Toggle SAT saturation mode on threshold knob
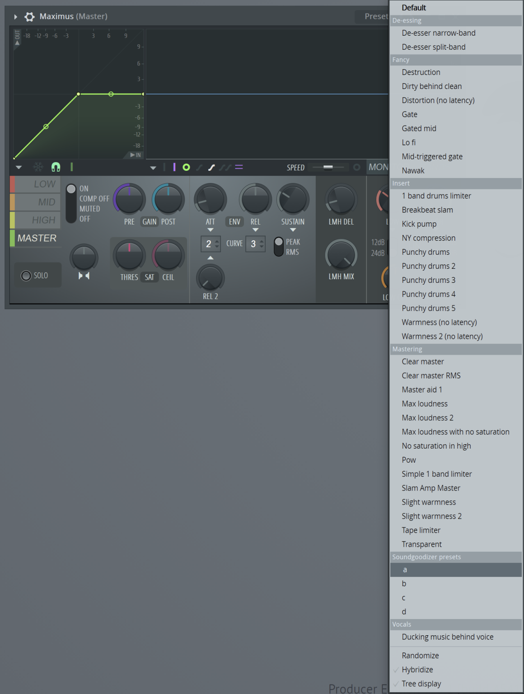This screenshot has height=694, width=524. coord(150,277)
